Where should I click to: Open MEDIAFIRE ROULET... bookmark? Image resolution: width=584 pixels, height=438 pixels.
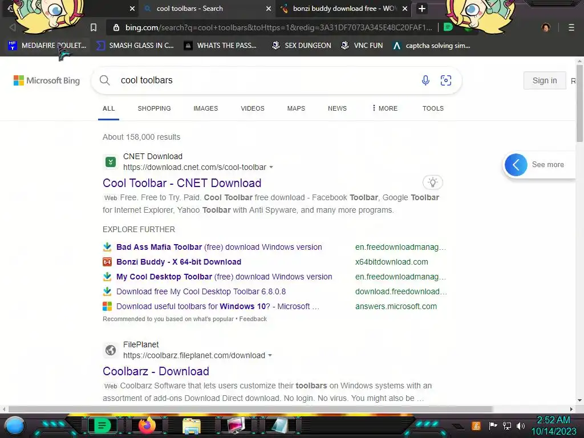point(47,46)
